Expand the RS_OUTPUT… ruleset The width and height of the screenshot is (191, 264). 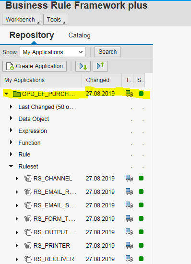[x=17, y=232]
